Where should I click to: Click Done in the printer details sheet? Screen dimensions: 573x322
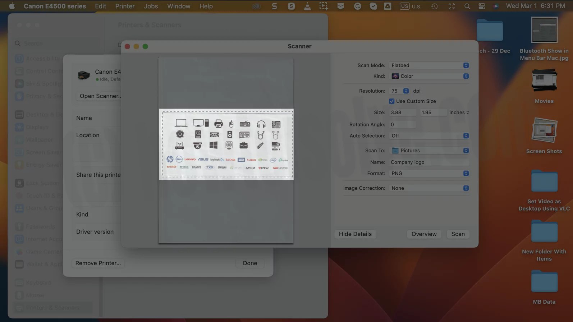point(250,263)
